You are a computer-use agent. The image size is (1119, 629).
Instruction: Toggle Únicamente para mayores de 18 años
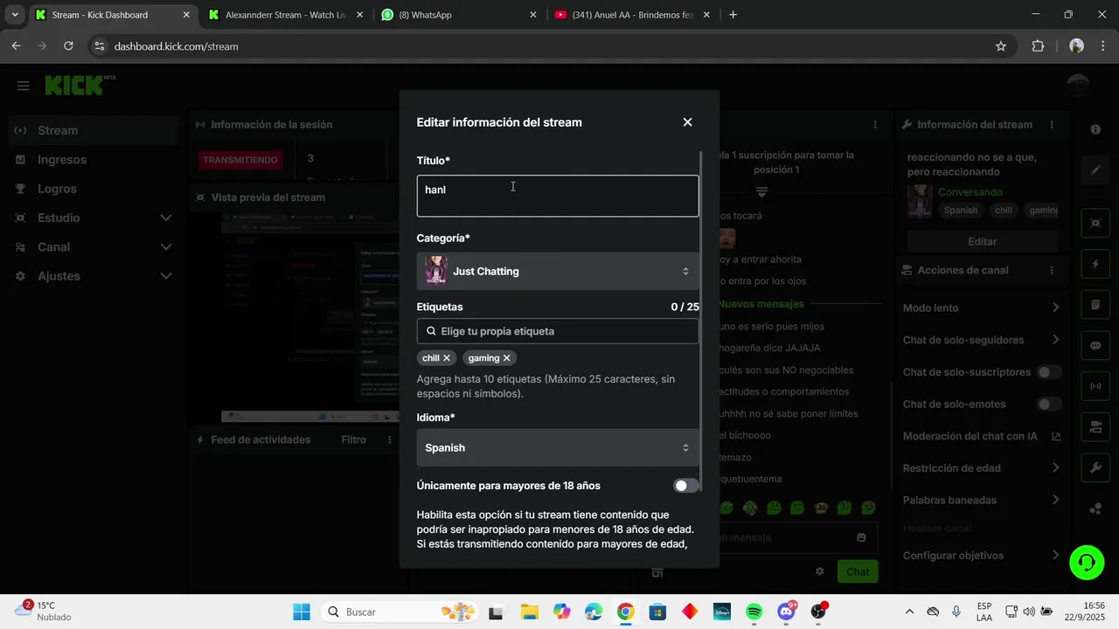686,486
